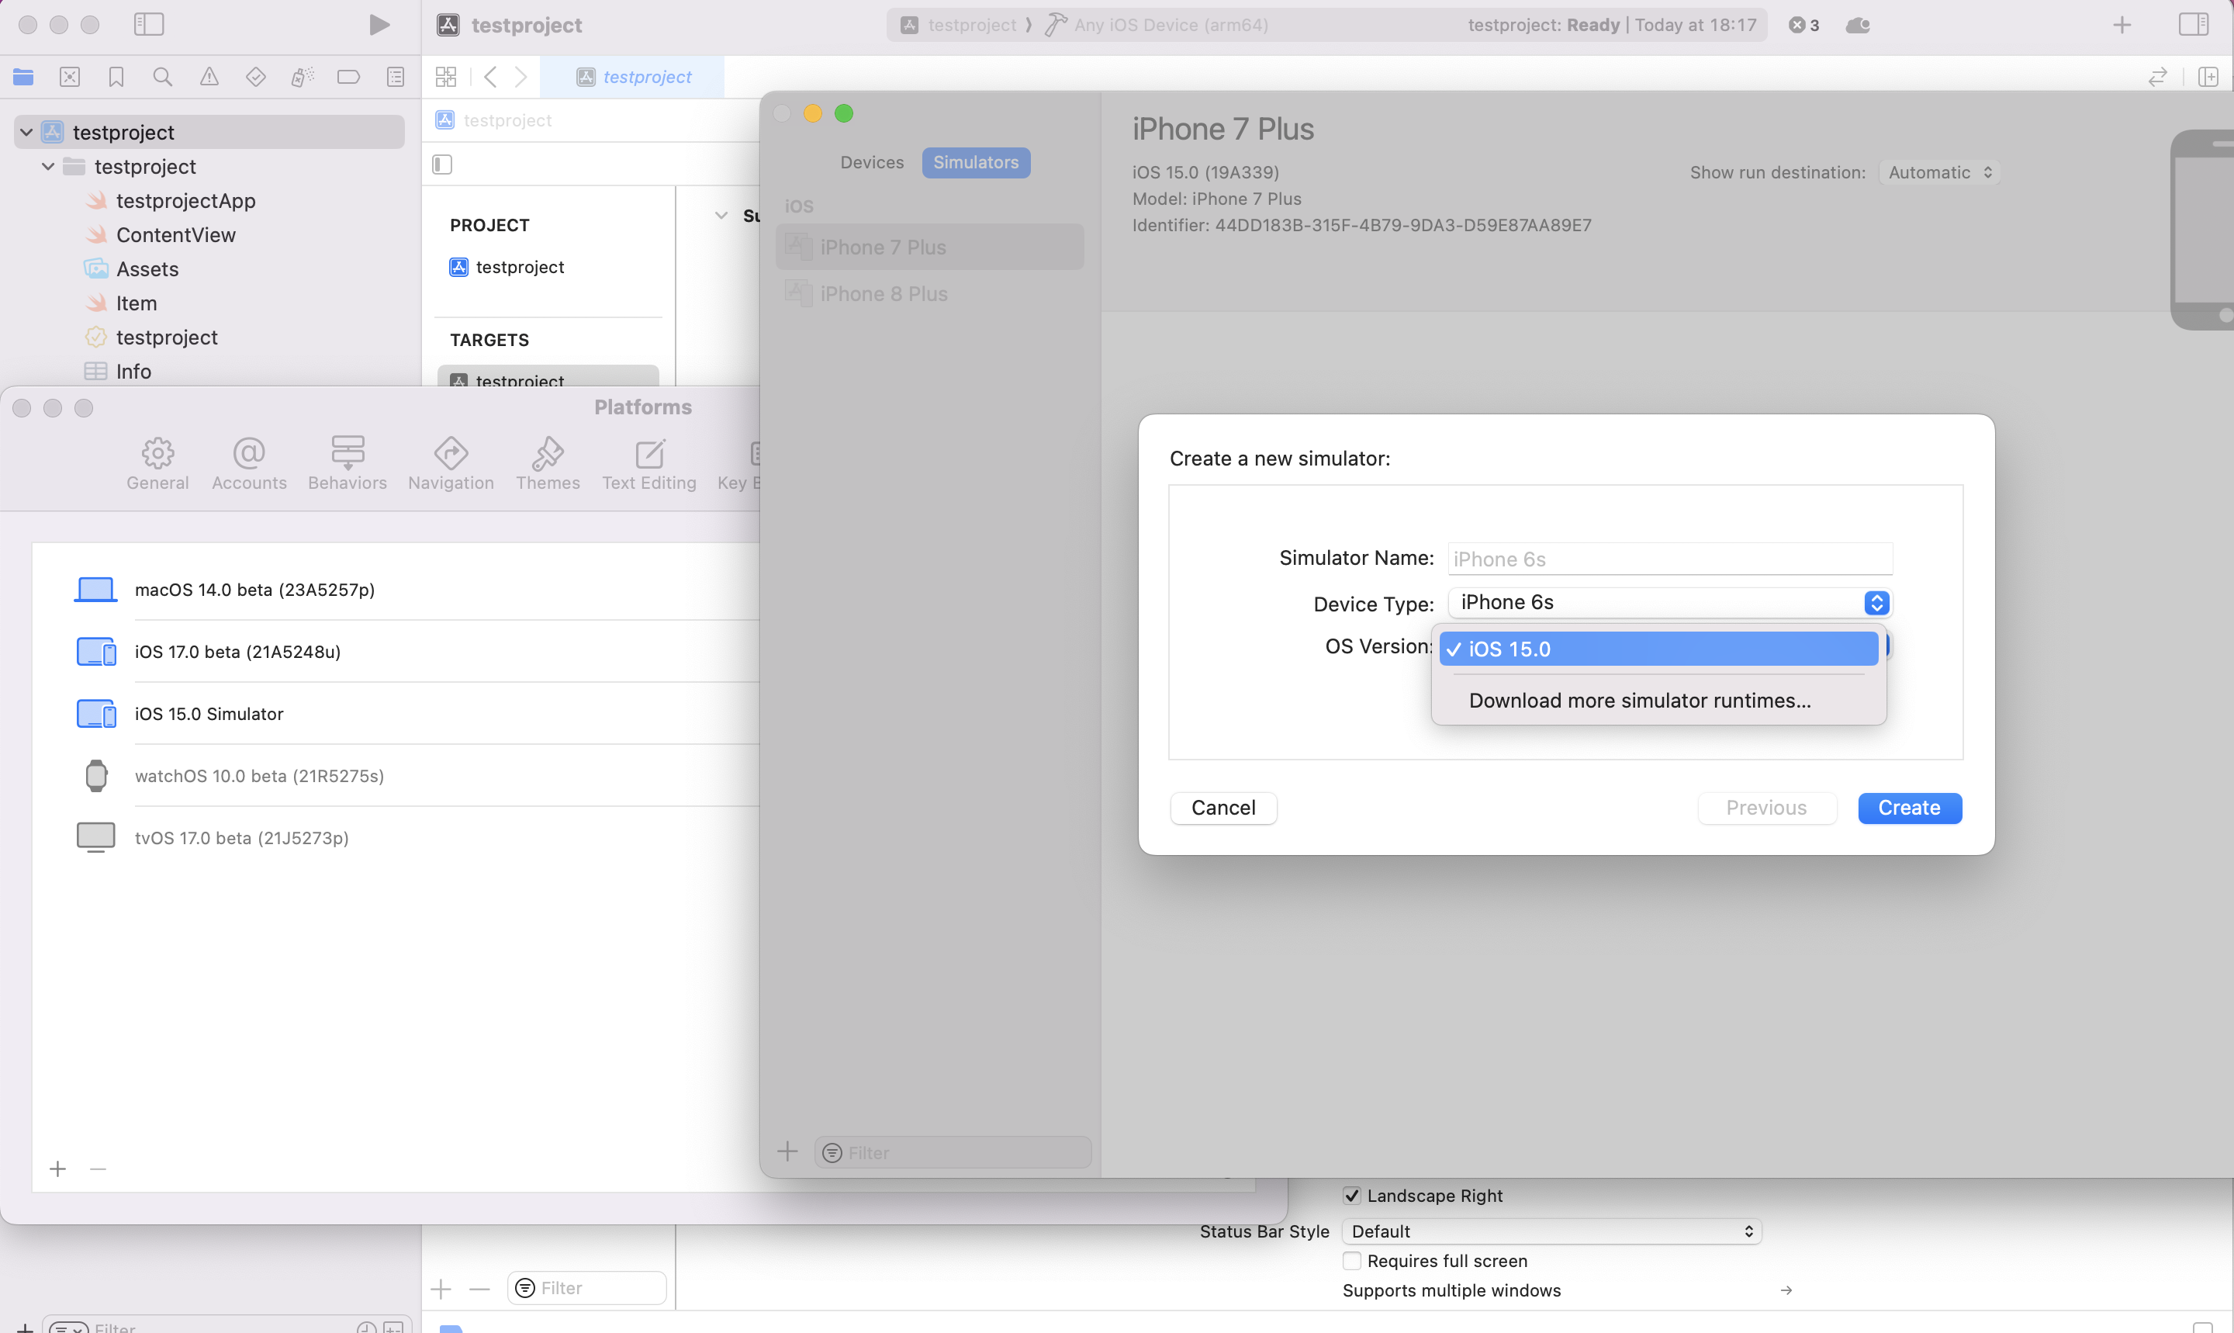The image size is (2234, 1333).
Task: Click the Create button
Action: (1908, 808)
